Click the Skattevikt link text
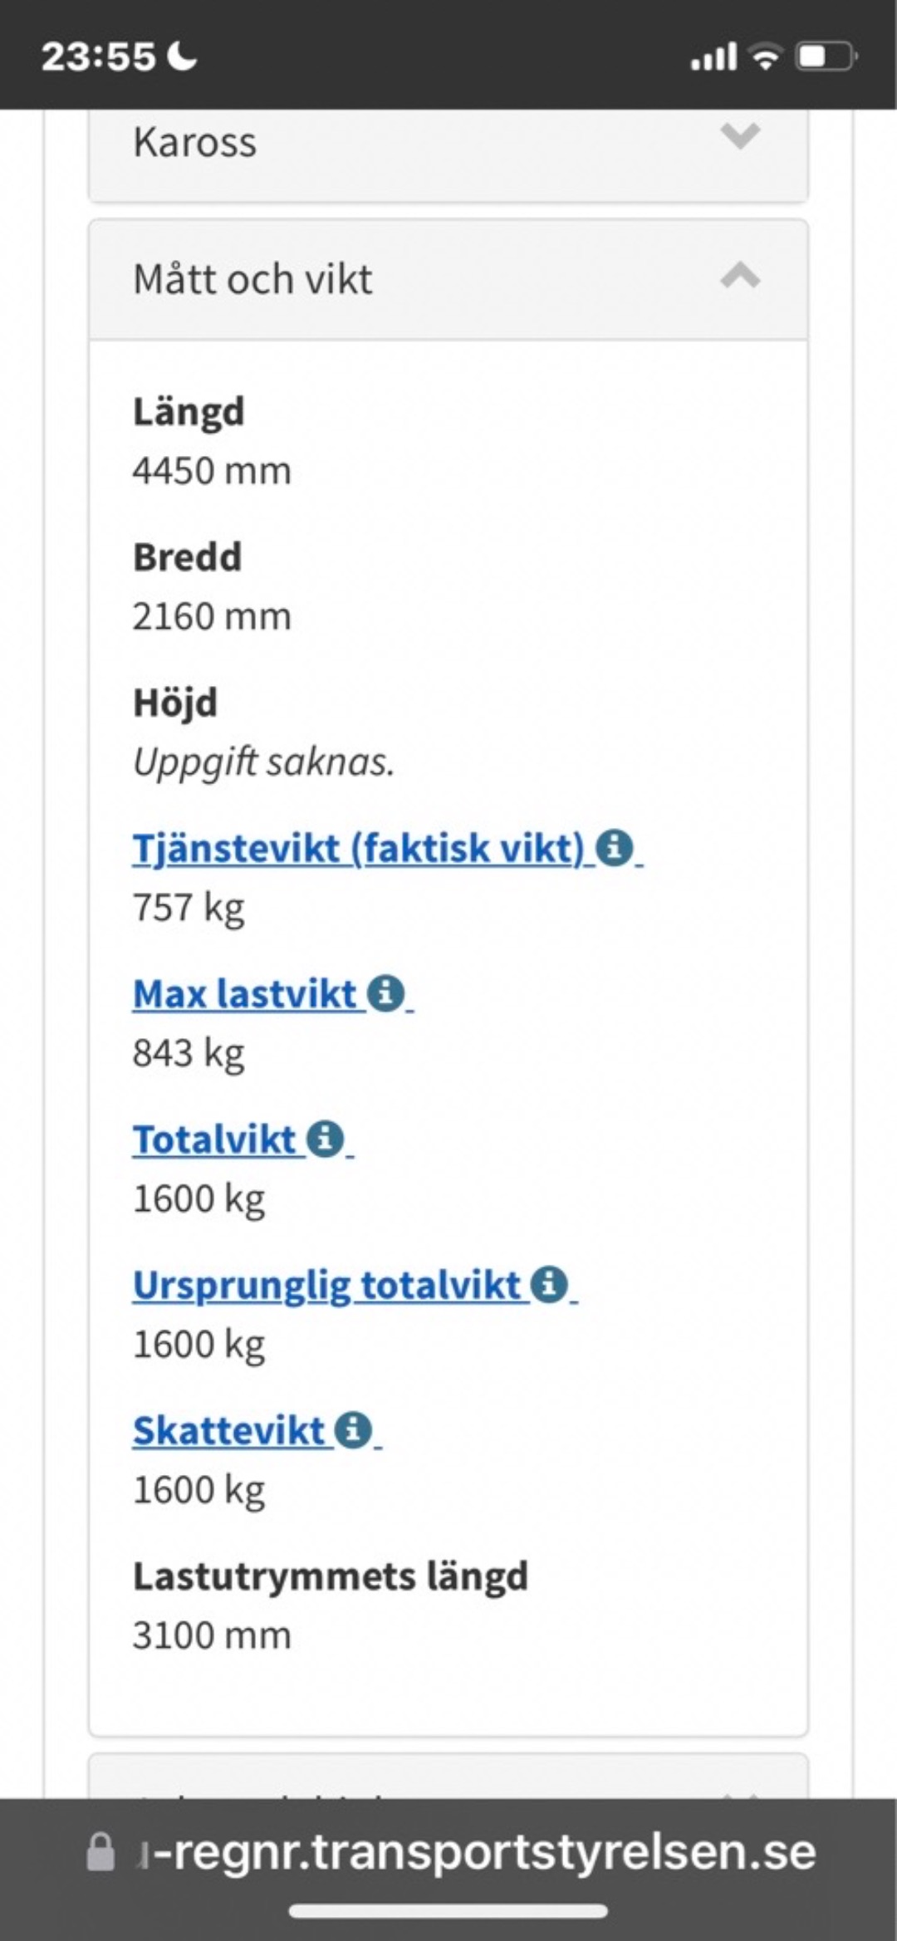 click(x=228, y=1431)
